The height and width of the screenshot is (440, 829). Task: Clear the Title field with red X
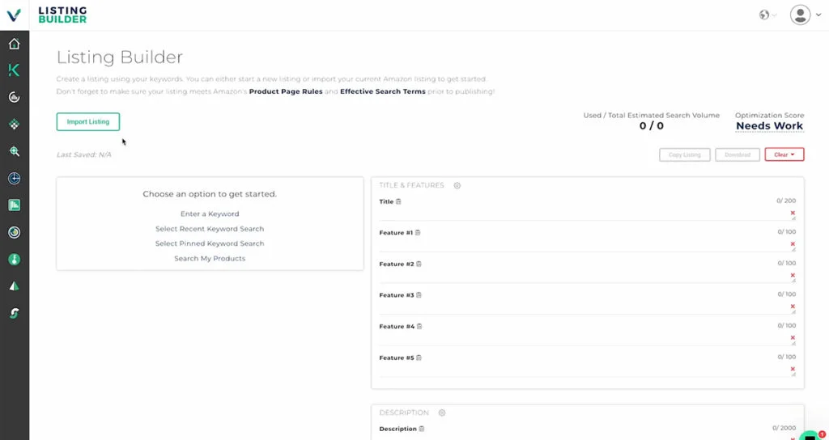(793, 213)
